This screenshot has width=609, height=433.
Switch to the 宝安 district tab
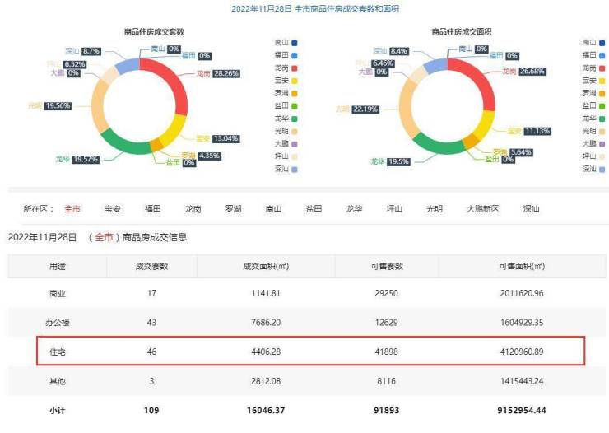point(113,209)
